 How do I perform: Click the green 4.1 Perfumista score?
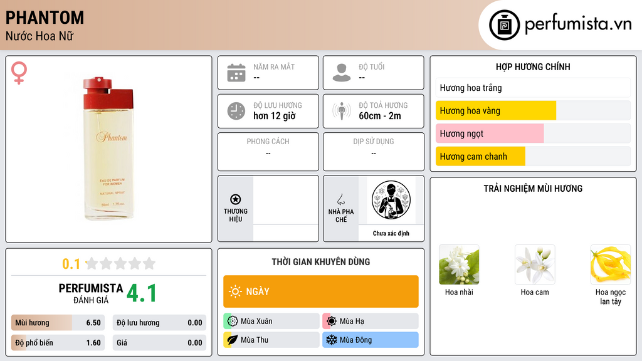coord(142,293)
